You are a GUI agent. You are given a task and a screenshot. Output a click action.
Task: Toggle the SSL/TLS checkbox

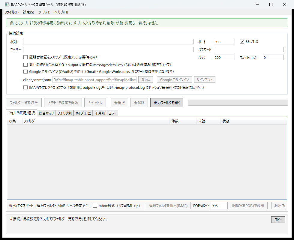[242, 42]
